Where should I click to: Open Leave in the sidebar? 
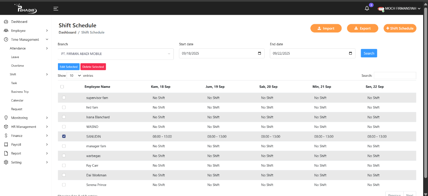(15, 57)
